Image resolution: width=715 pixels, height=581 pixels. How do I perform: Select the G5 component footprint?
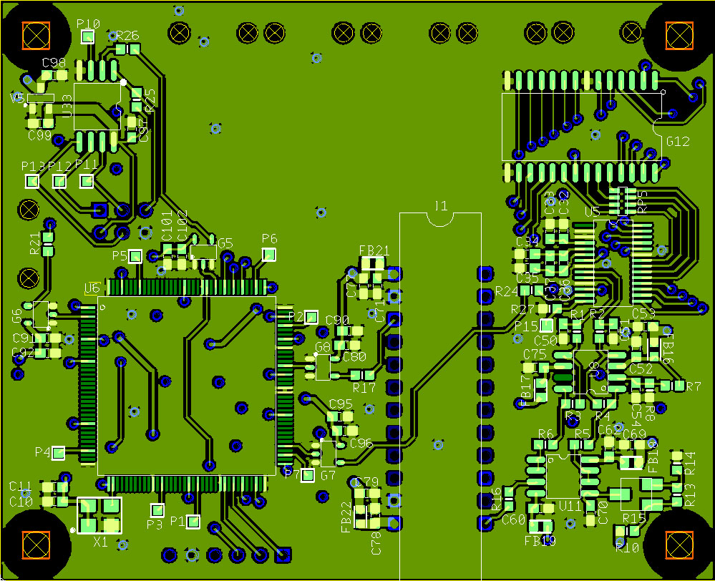pos(203,252)
